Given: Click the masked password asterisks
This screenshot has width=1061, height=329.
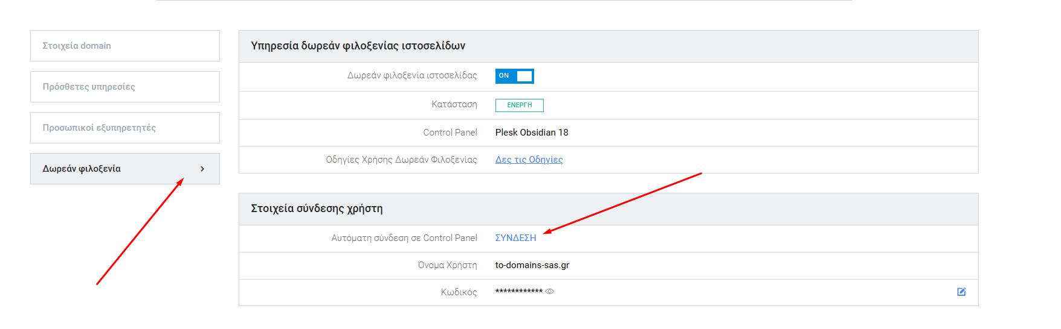Looking at the screenshot, I should [x=518, y=292].
